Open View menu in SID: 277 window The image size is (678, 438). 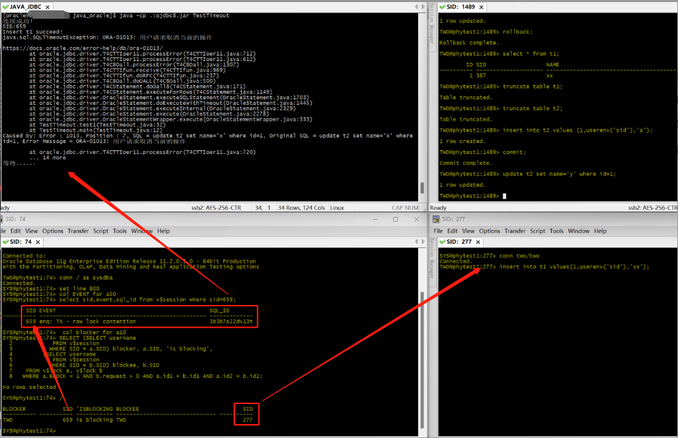468,231
